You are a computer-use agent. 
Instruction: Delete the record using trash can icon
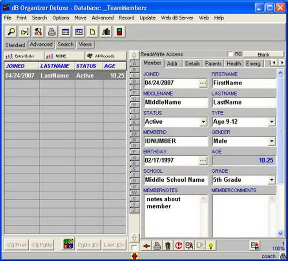click(x=168, y=245)
